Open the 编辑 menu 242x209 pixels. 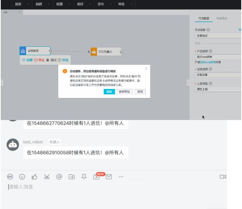click(x=39, y=4)
